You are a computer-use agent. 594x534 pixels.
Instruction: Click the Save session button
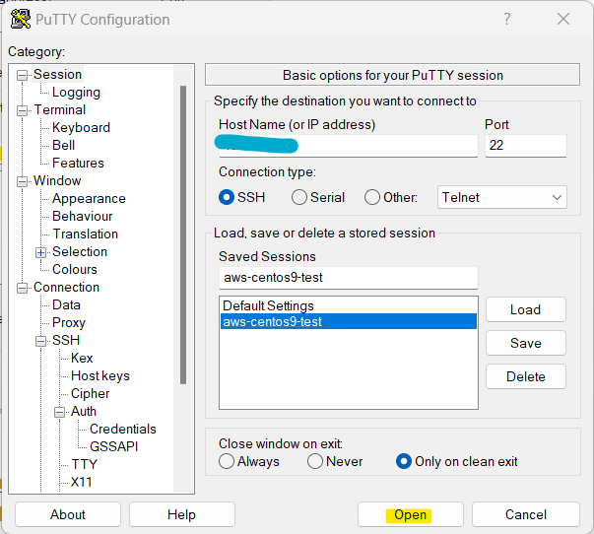(x=526, y=343)
